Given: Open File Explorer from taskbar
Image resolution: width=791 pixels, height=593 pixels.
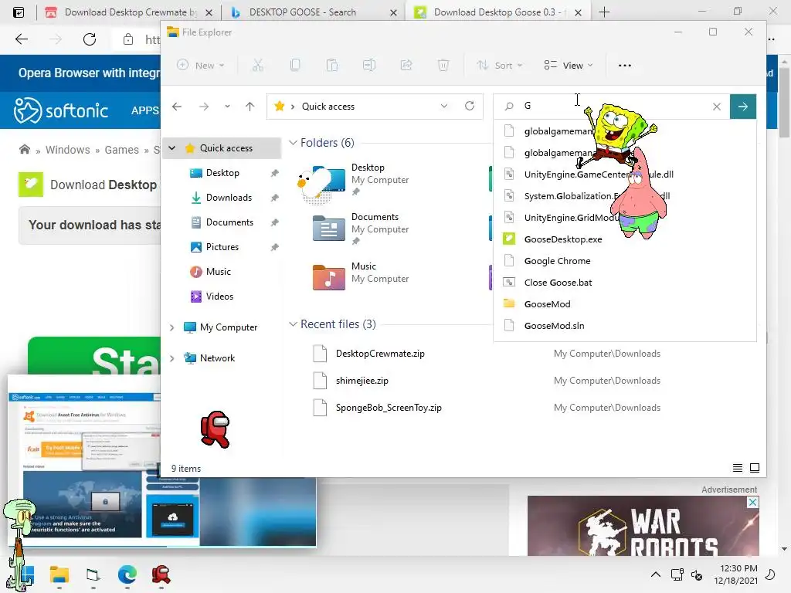Looking at the screenshot, I should point(59,574).
